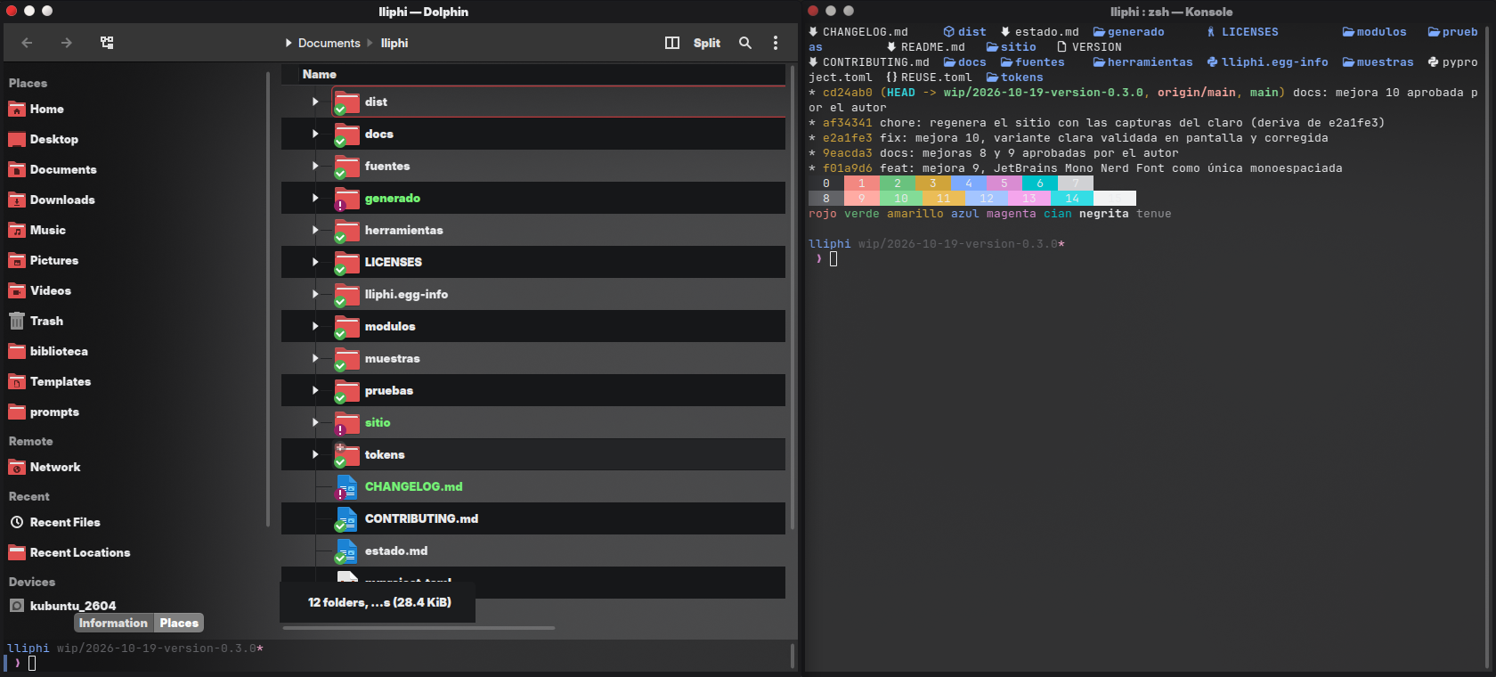Screen dimensions: 1496x677
Task: Click the Split button label
Action: click(x=707, y=43)
